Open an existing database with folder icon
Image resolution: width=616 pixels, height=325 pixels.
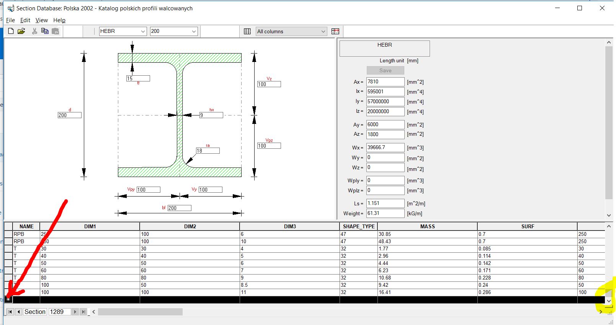tap(21, 31)
